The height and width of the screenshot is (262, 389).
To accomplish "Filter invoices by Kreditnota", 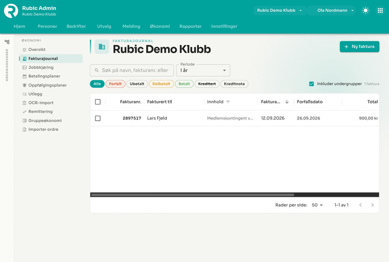I will pyautogui.click(x=234, y=84).
